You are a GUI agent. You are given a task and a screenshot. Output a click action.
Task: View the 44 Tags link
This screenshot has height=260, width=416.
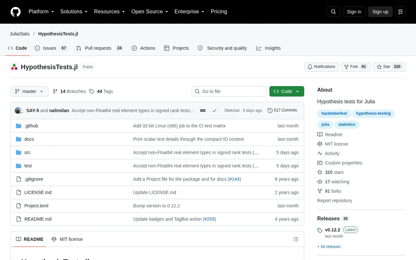coord(101,91)
